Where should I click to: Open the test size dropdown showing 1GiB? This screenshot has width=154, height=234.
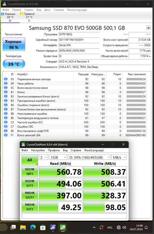58,157
